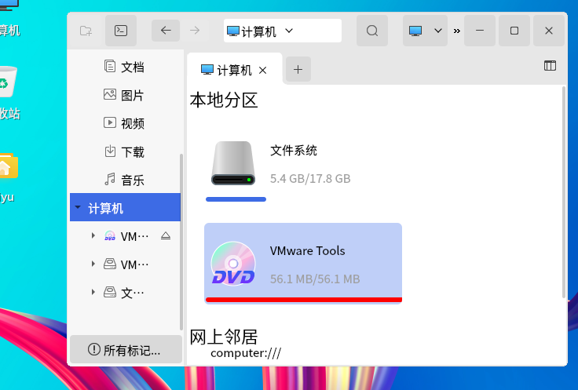Image resolution: width=578 pixels, height=390 pixels.
Task: Select the 文件系统 label
Action: coord(294,151)
